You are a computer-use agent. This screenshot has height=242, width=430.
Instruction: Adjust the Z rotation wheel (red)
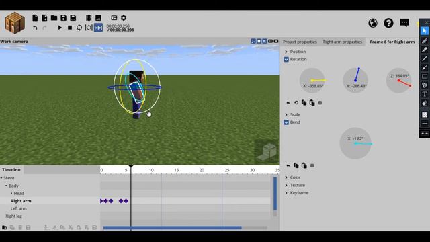[398, 81]
